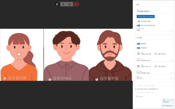Open the 주관자 permission dropdown
Screen dimensions: 175x109
point(154,30)
